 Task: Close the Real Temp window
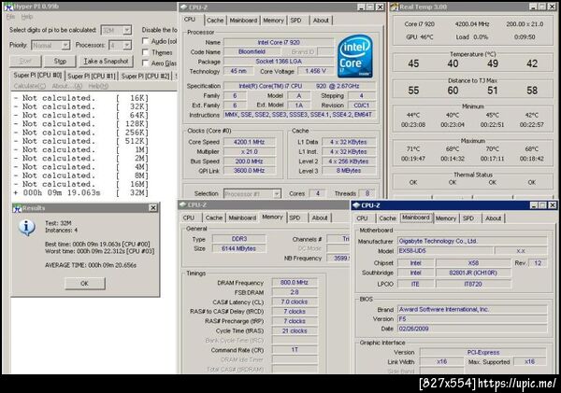pos(552,7)
